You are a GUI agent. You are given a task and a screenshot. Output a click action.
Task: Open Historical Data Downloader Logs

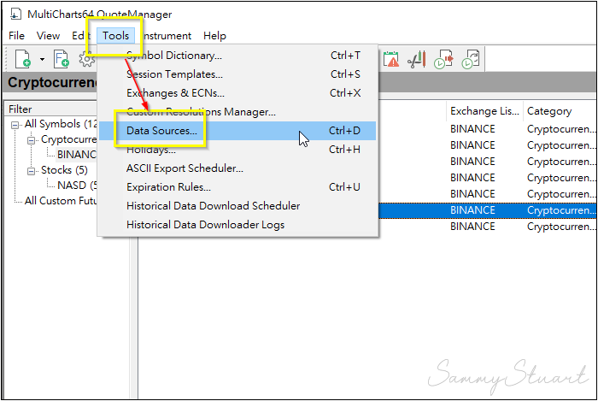coord(237,224)
